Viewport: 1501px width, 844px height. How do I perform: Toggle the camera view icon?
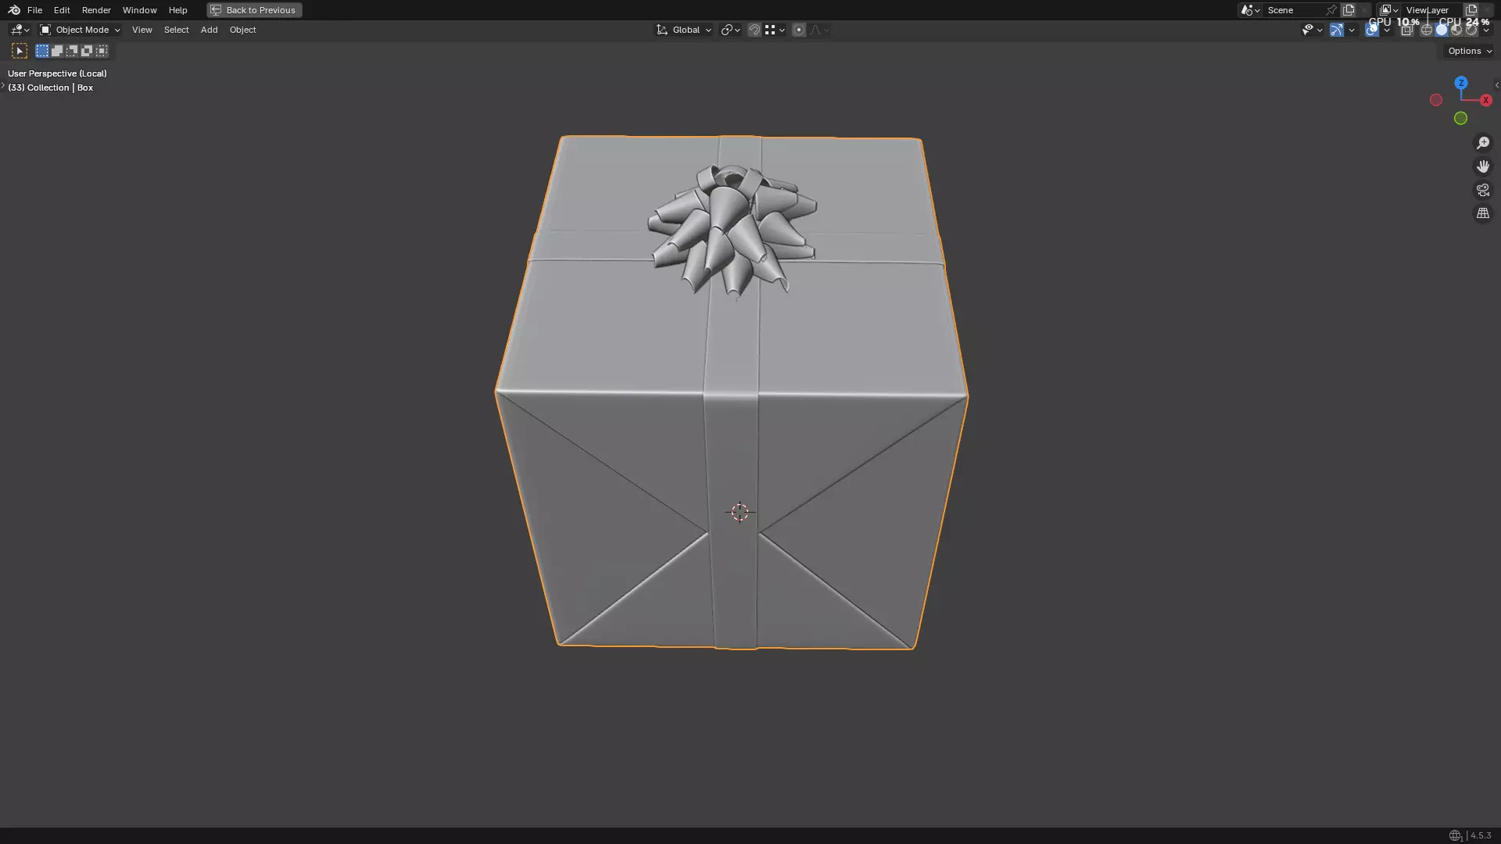[1483, 190]
